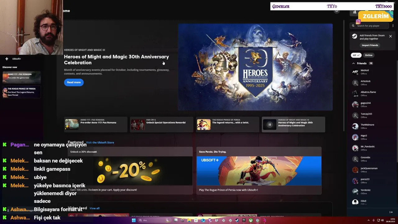Select friend Tuncay243 in the list
The image size is (398, 224).
pyautogui.click(x=372, y=115)
